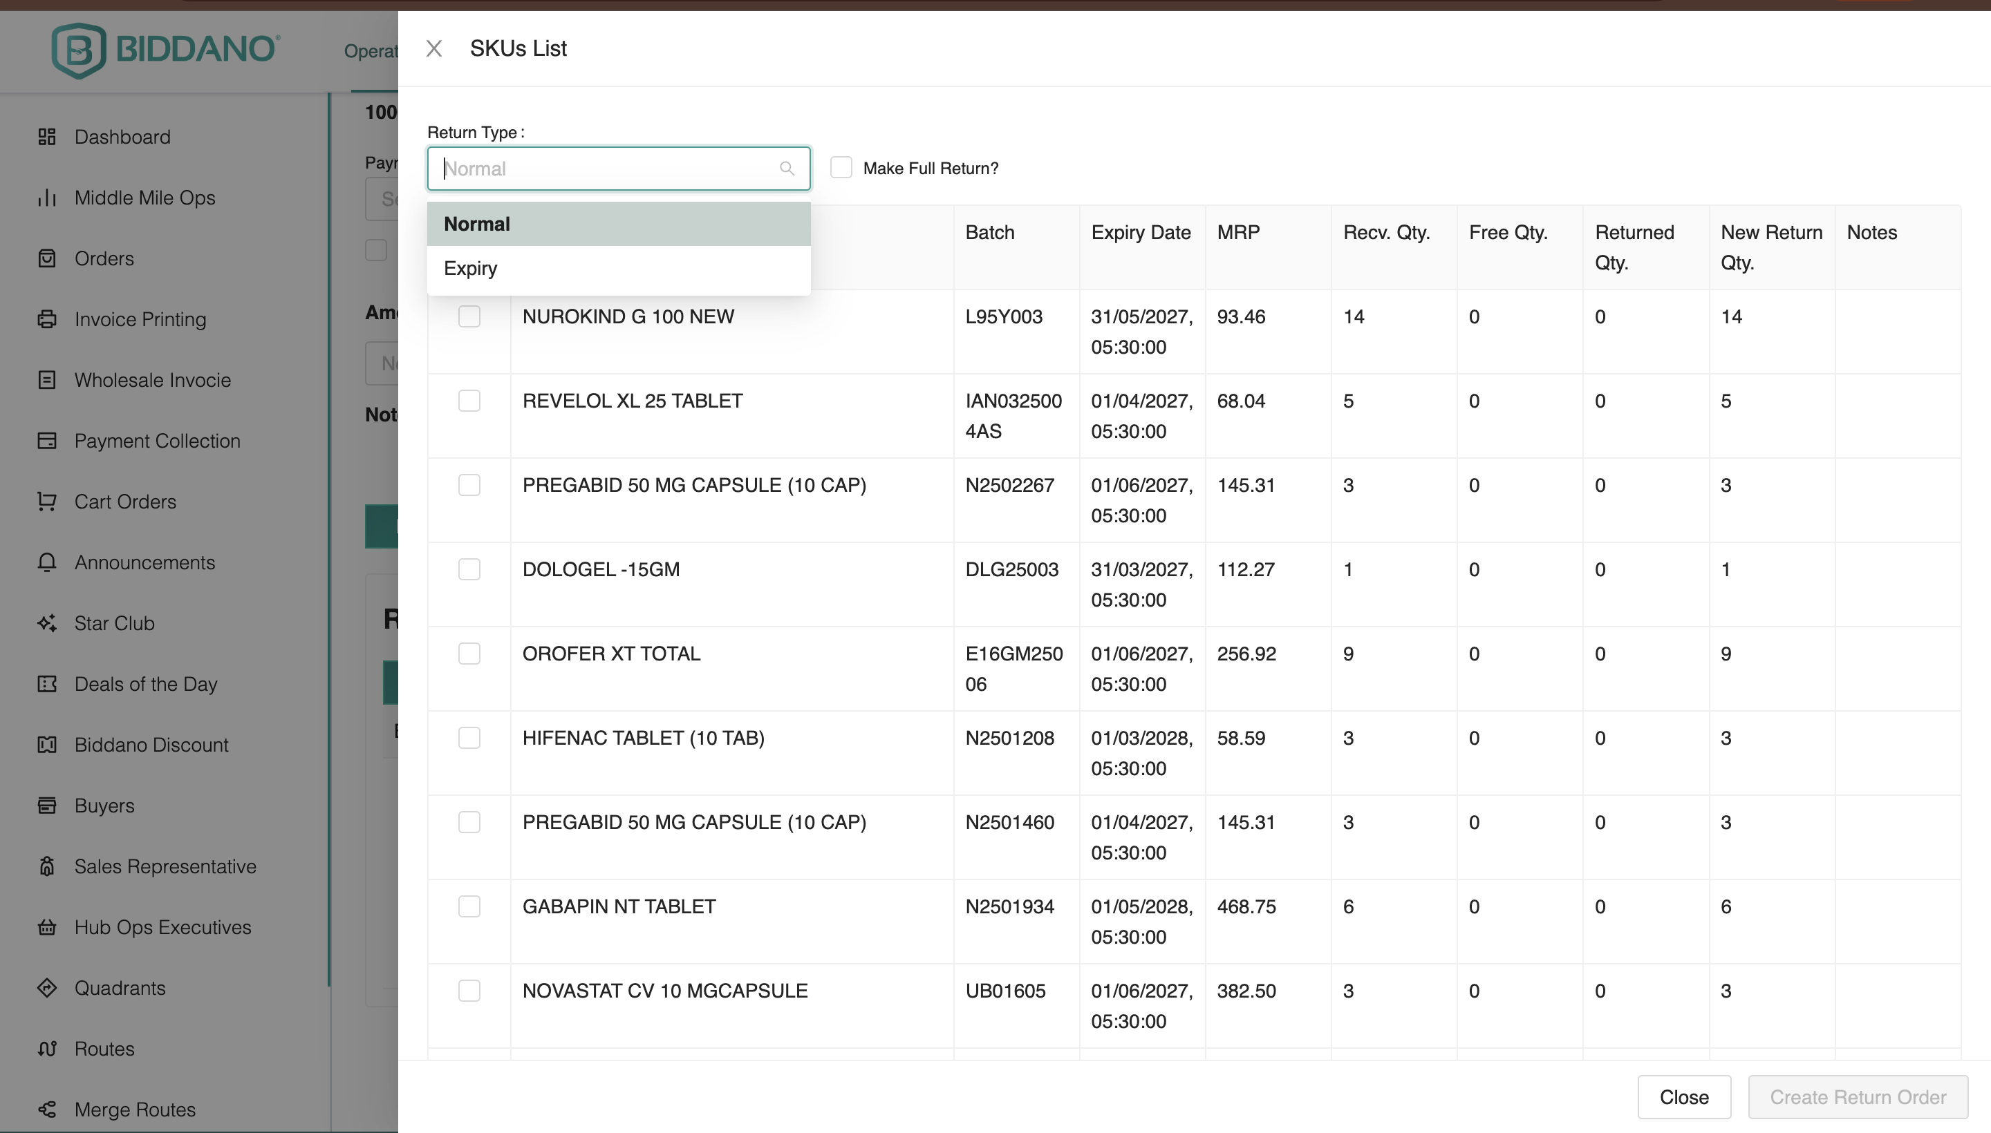Click batch number L95Y003
Screen dimensions: 1991x1133
[x=1004, y=316]
